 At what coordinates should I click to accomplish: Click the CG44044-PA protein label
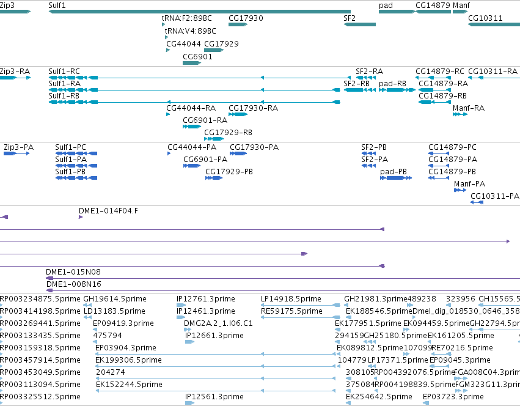pyautogui.click(x=192, y=147)
